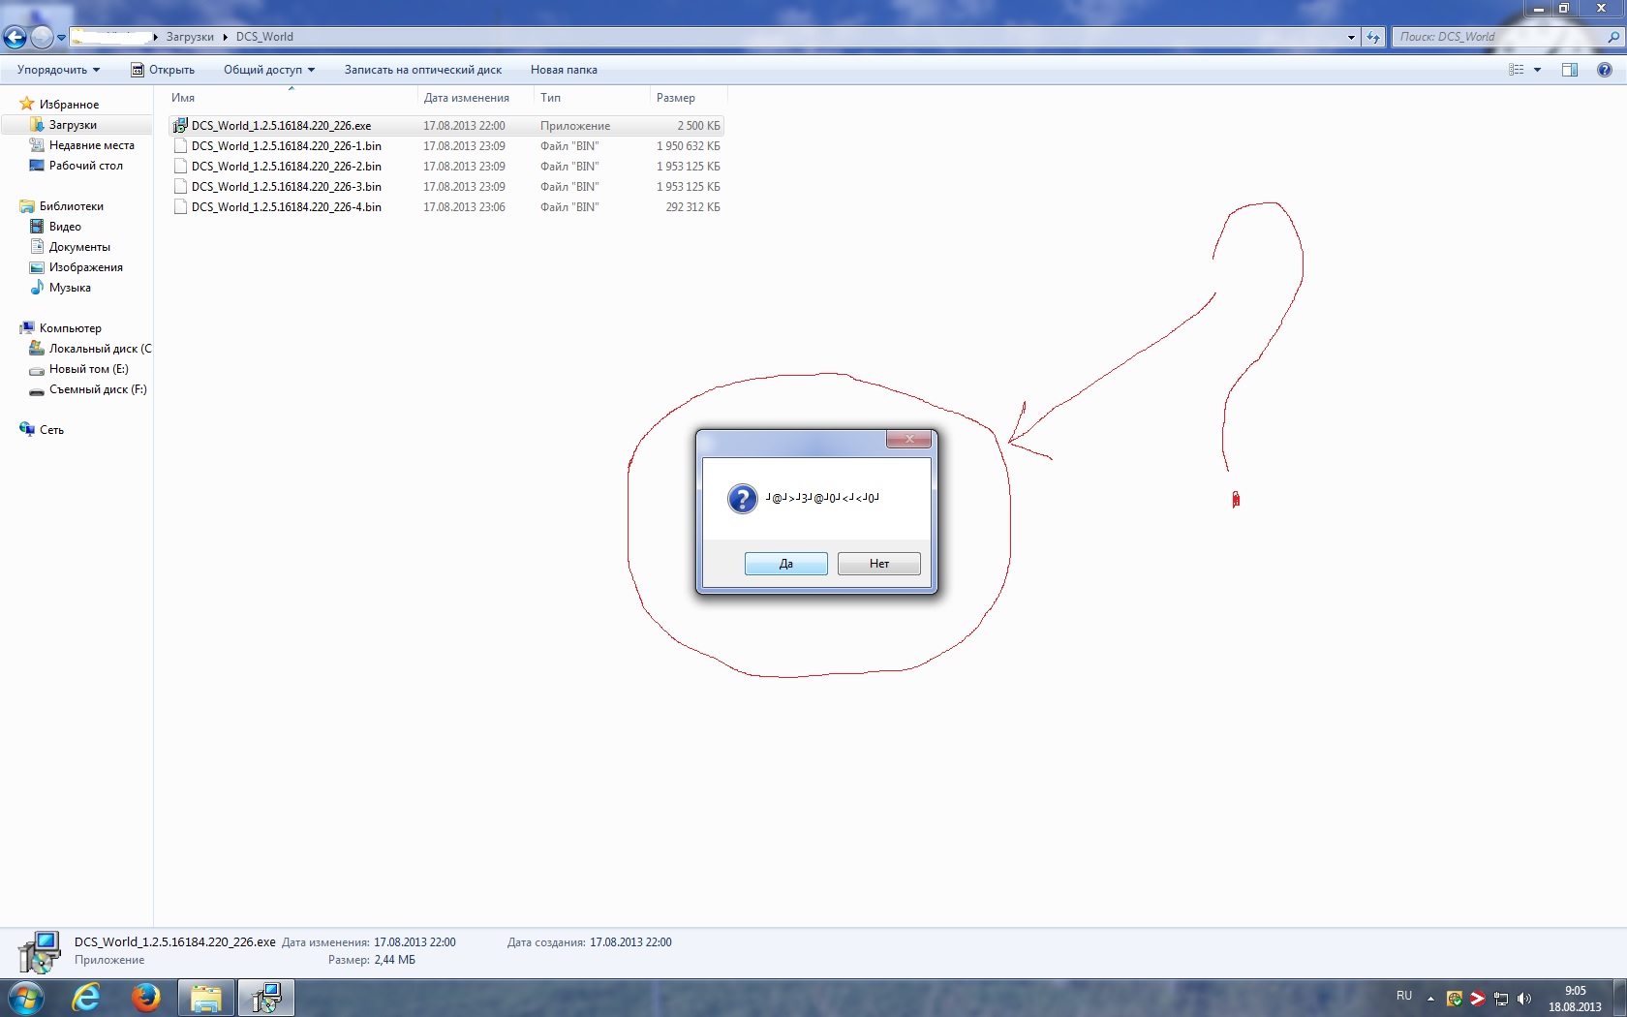
Task: Click the 2 500 КБ size cell
Action: click(698, 126)
